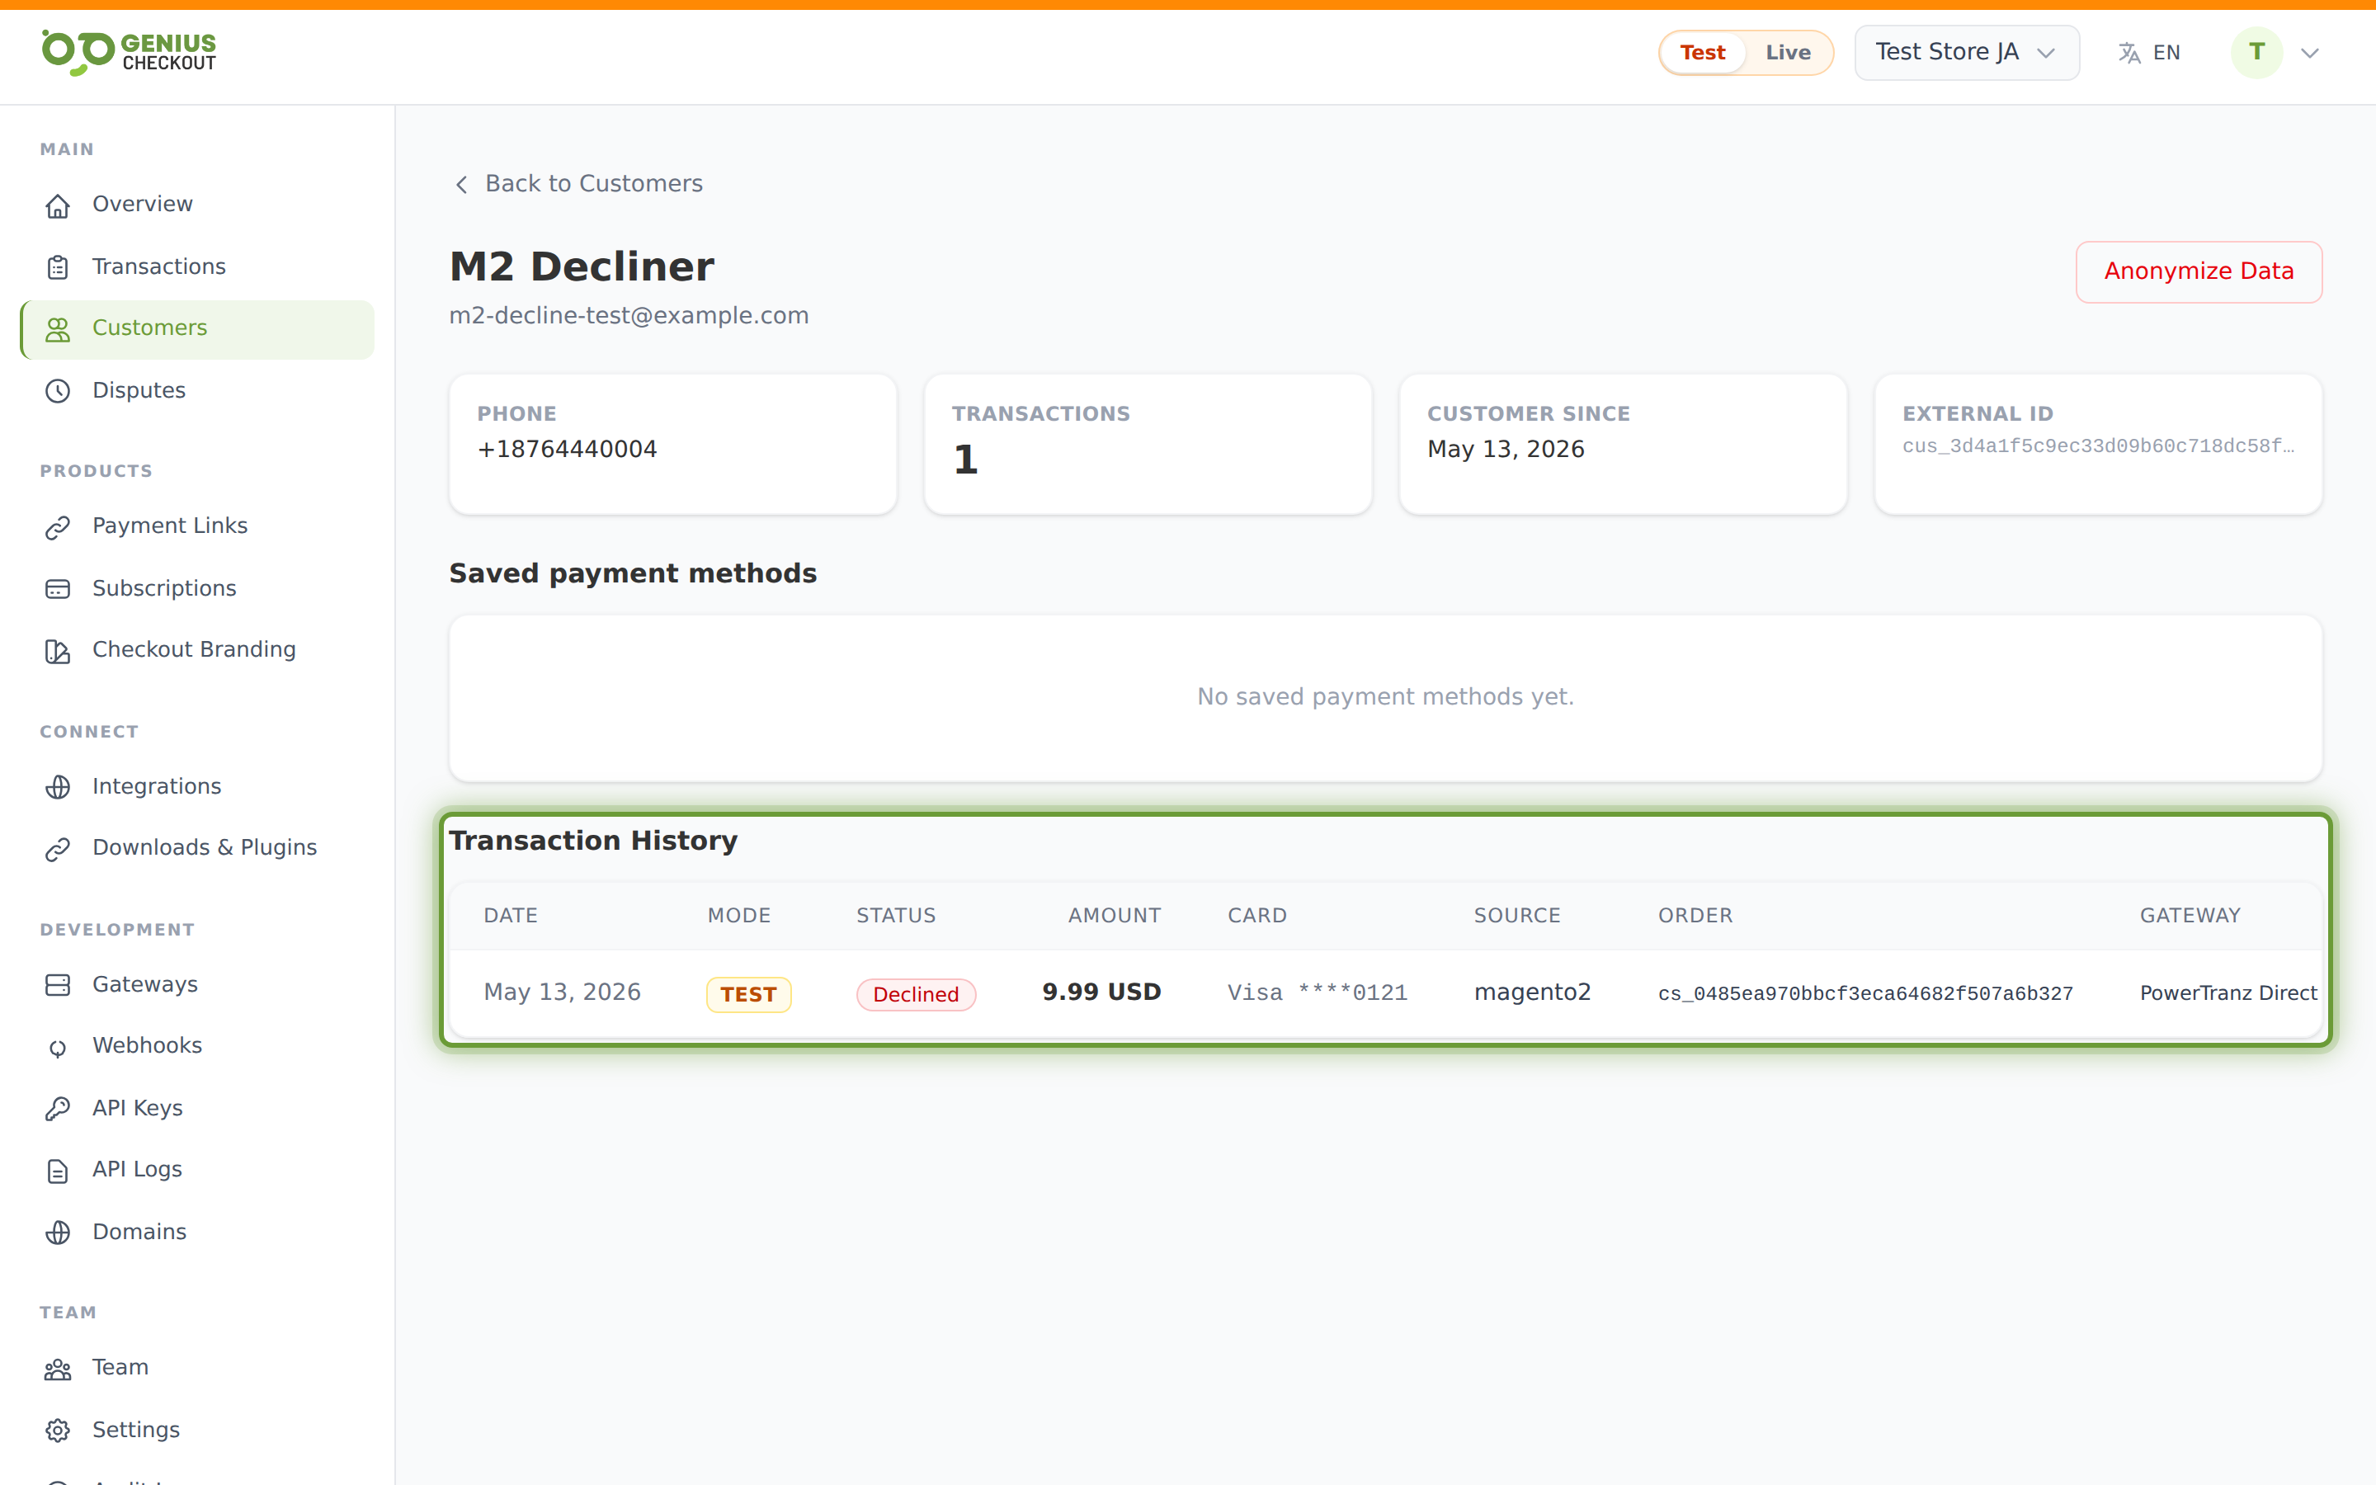Open Downloads & Plugins page
Image resolution: width=2376 pixels, height=1485 pixels.
(196, 847)
